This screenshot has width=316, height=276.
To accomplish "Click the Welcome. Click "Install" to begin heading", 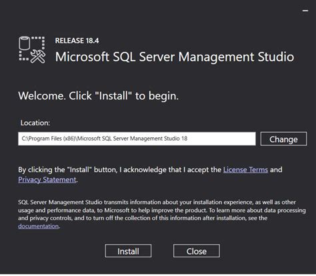I will tap(99, 96).
